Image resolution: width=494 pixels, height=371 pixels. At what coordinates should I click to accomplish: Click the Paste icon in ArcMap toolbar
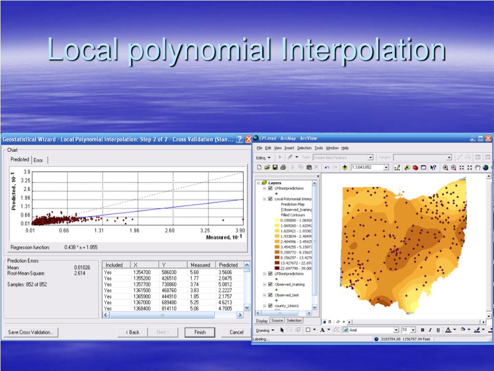point(309,168)
